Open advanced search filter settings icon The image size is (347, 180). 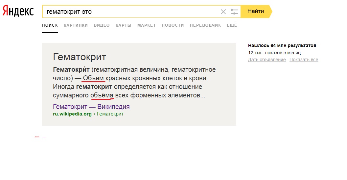pyautogui.click(x=234, y=12)
